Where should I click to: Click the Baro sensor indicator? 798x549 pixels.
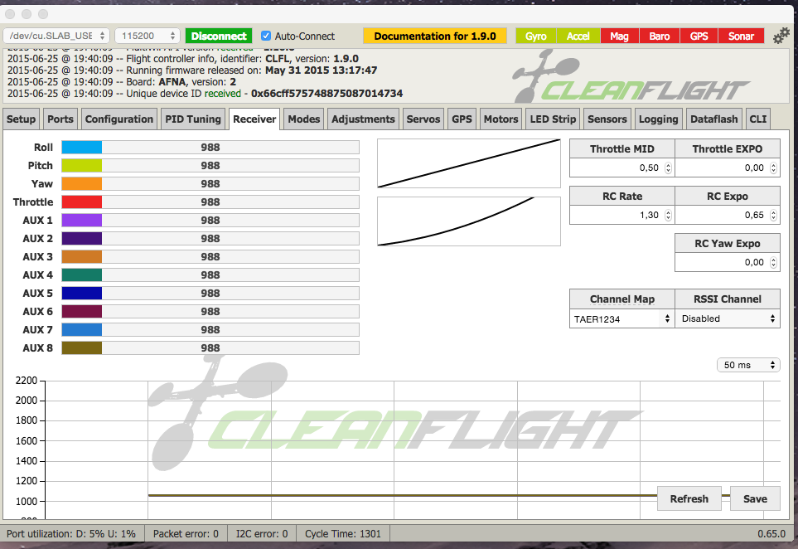click(x=659, y=36)
